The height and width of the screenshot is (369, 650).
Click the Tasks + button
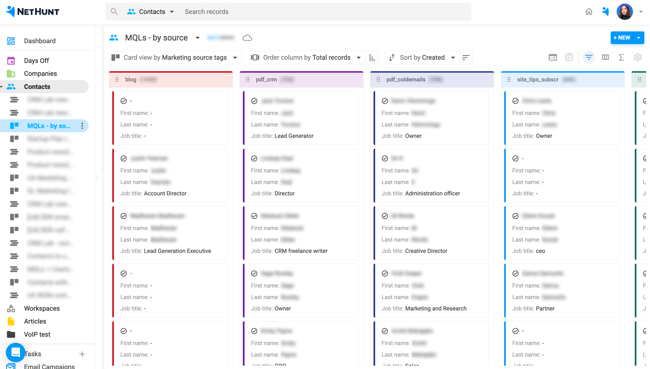click(83, 353)
